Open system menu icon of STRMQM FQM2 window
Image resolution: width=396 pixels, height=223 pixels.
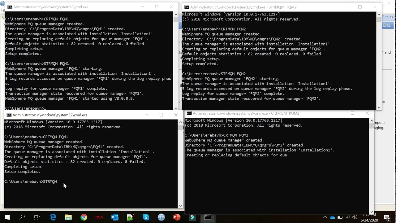[187, 7]
